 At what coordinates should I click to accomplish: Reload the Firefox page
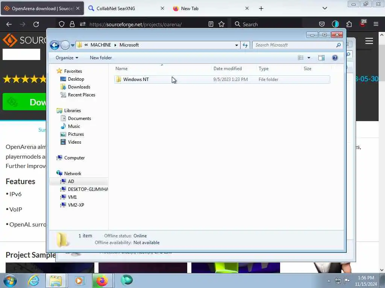pyautogui.click(x=36, y=24)
